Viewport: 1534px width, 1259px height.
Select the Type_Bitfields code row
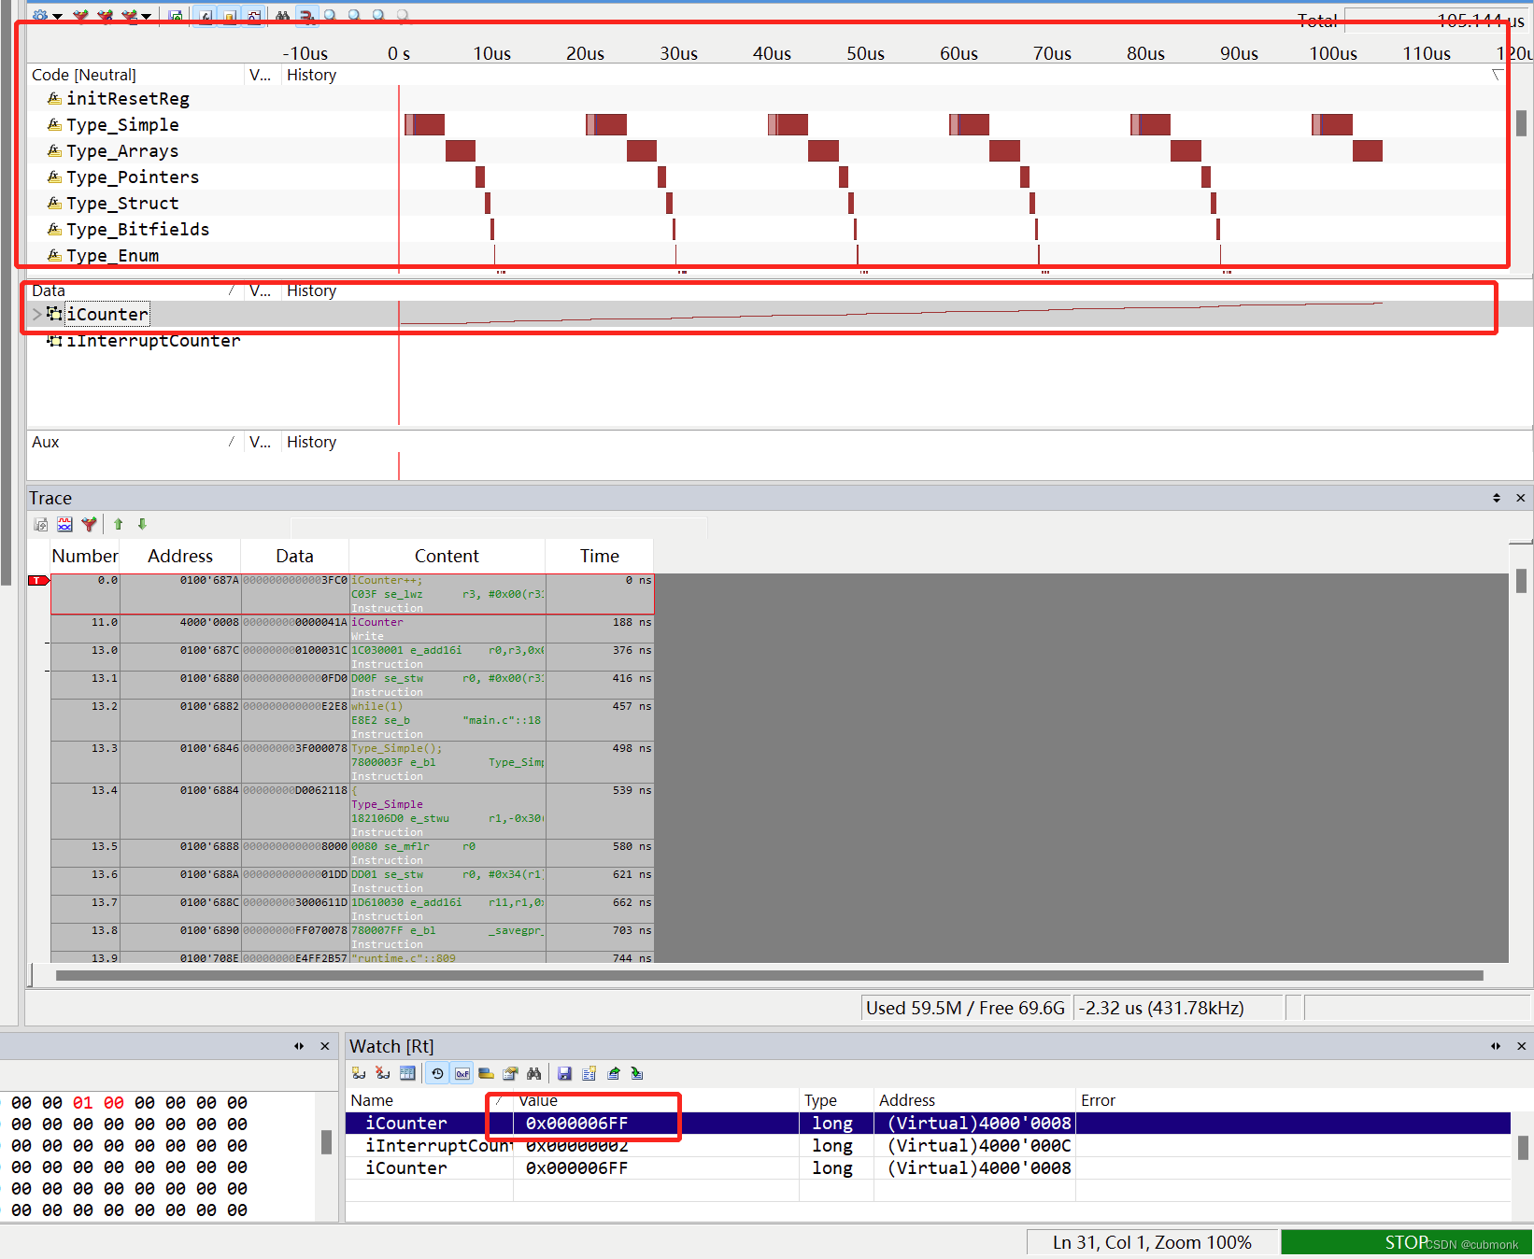137,230
